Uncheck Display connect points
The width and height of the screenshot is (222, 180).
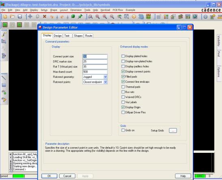point(123,71)
